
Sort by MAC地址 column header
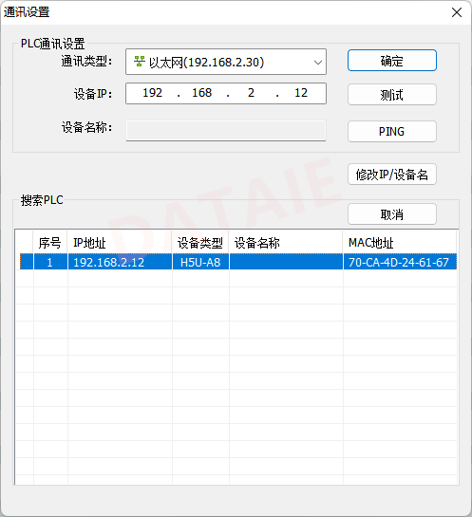[x=400, y=243]
